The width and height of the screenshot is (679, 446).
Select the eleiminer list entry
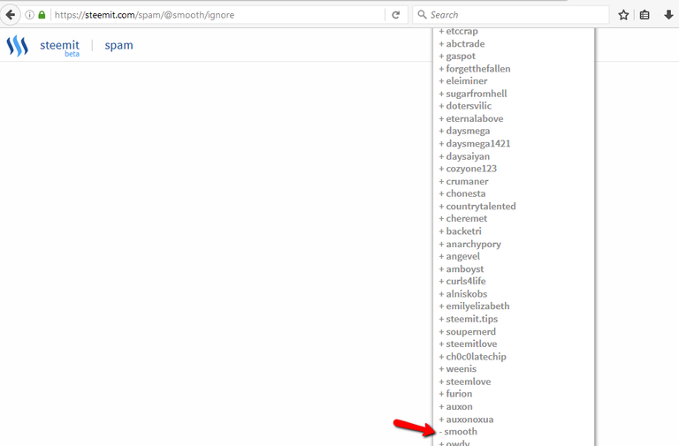(x=463, y=81)
